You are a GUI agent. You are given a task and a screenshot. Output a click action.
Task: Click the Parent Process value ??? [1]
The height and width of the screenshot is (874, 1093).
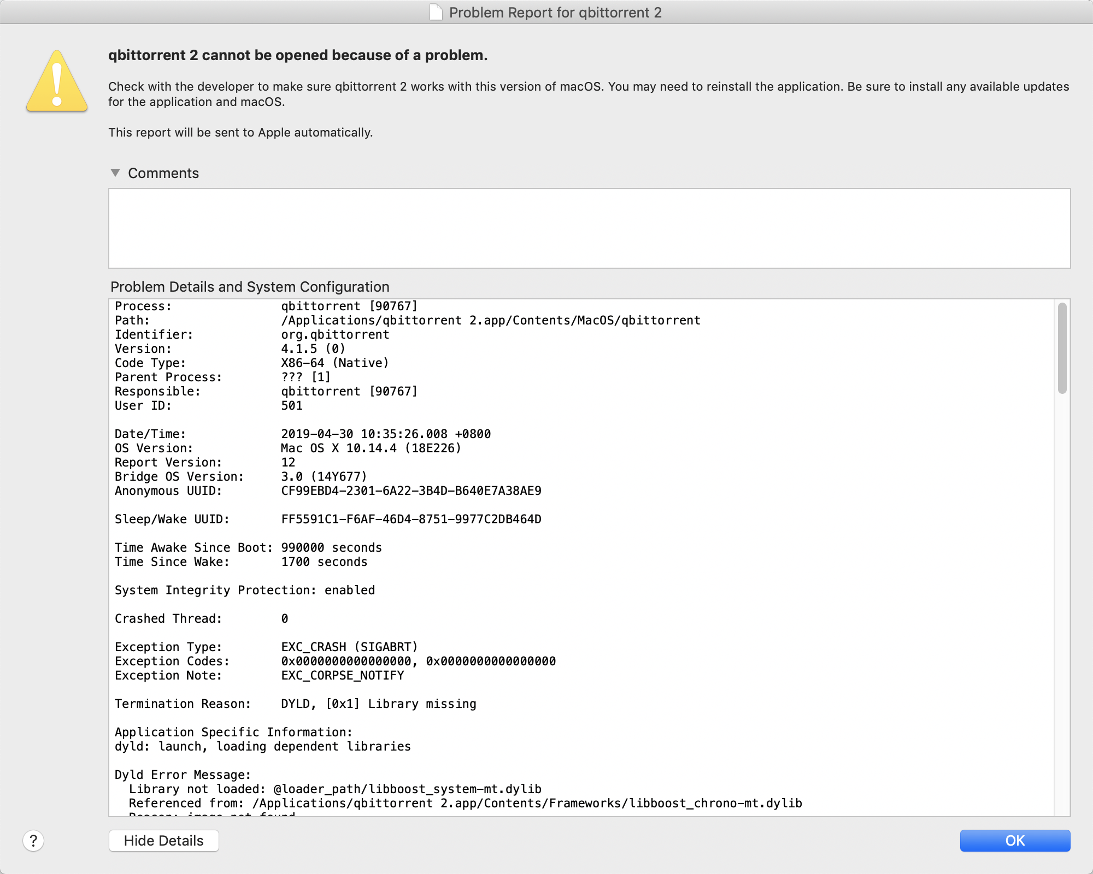[x=305, y=377]
